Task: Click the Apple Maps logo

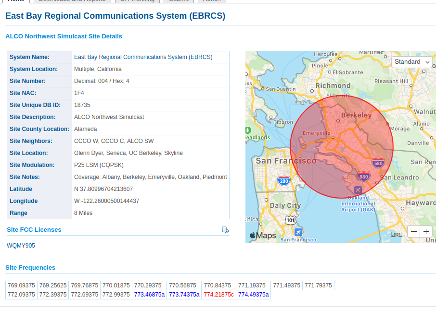Action: point(263,236)
